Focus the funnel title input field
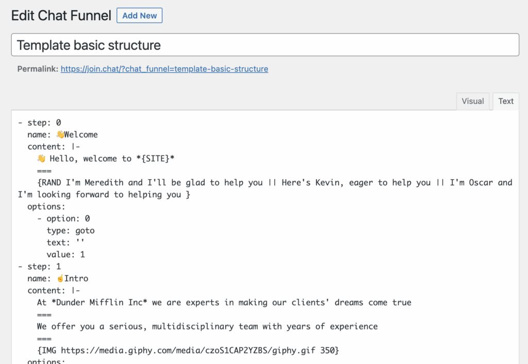Image resolution: width=528 pixels, height=364 pixels. (265, 45)
